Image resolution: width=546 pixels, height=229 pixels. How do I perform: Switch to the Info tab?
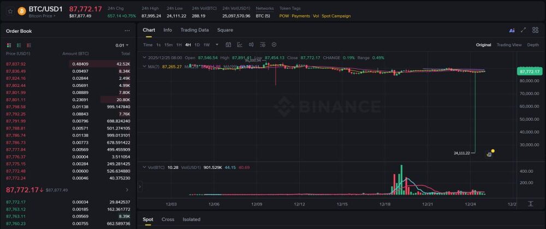coord(168,30)
